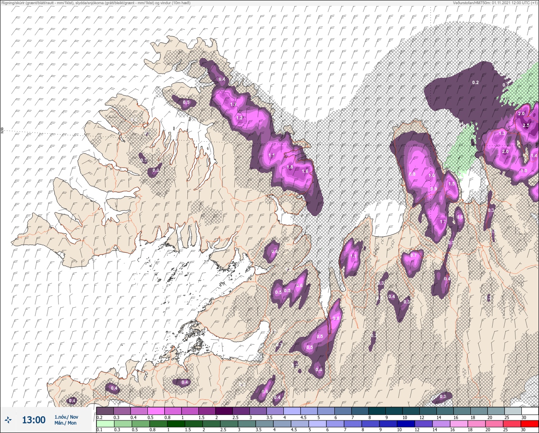
Task: Click the date label 1.nóv./ Nov
Action: click(66, 417)
